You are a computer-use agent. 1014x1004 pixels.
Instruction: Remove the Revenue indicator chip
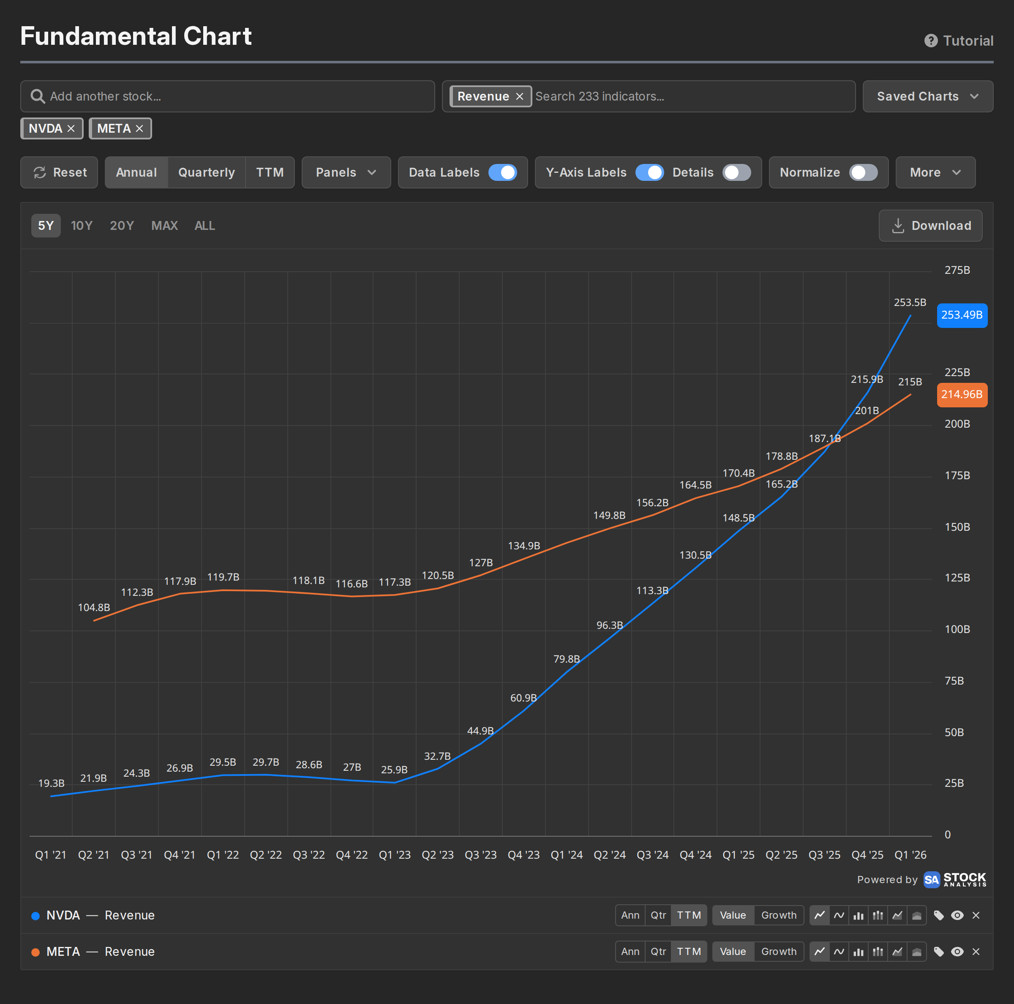click(x=520, y=97)
